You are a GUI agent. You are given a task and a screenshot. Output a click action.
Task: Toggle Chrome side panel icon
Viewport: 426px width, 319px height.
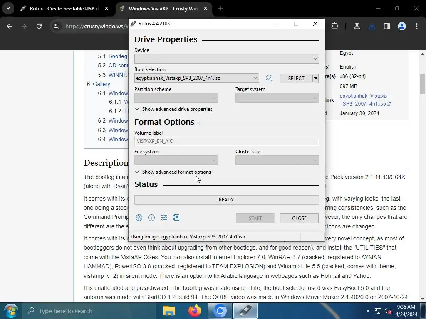(x=386, y=26)
